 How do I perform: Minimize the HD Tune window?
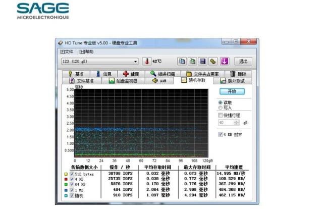coord(227,42)
